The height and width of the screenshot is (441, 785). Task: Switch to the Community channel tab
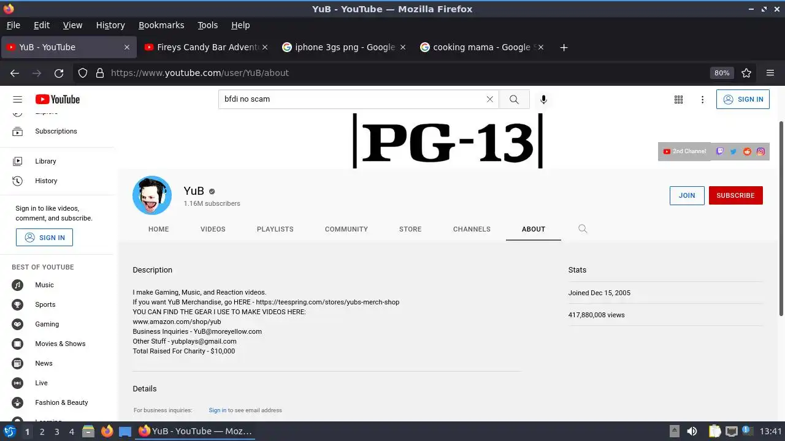pos(347,229)
